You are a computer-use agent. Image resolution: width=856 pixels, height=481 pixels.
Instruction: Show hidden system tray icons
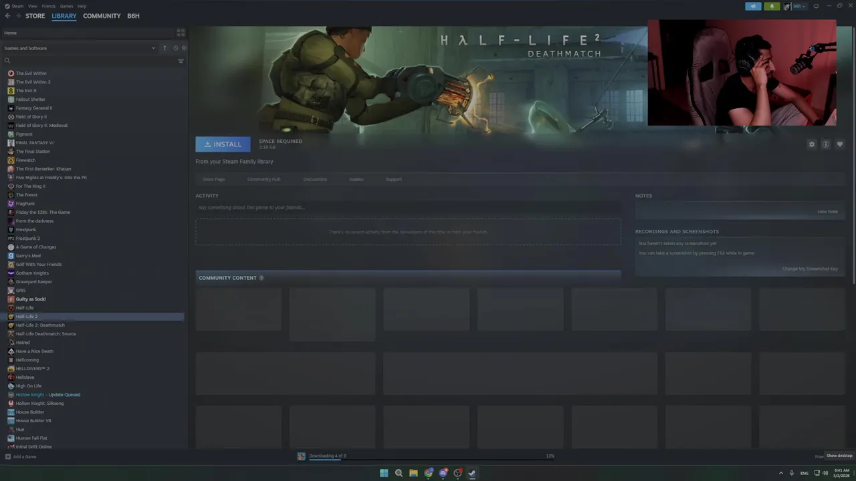pyautogui.click(x=780, y=473)
